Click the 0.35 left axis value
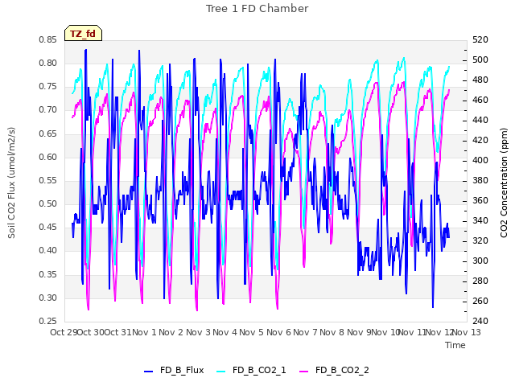515x386 pixels. click(48, 274)
